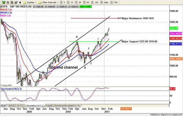Open the Volume tab
Viewport: 183px width, 116px height.
coord(49,106)
